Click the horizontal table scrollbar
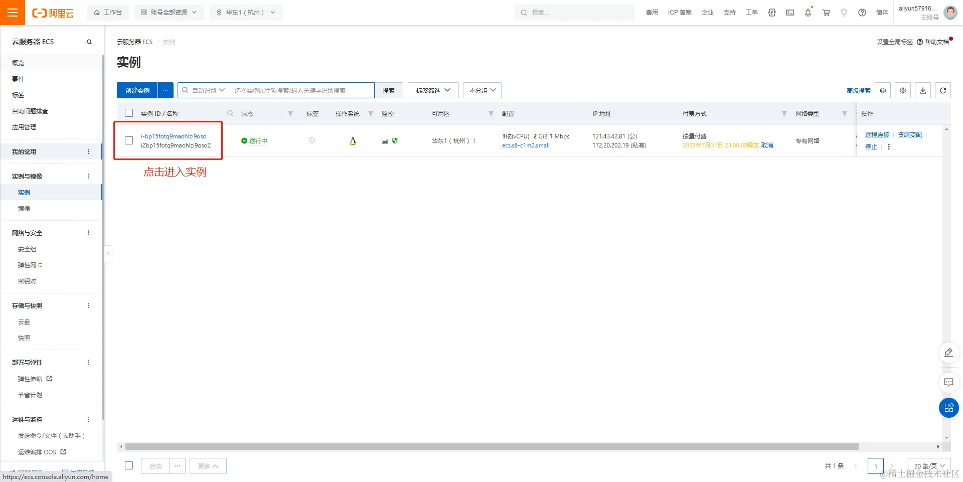 click(492, 446)
